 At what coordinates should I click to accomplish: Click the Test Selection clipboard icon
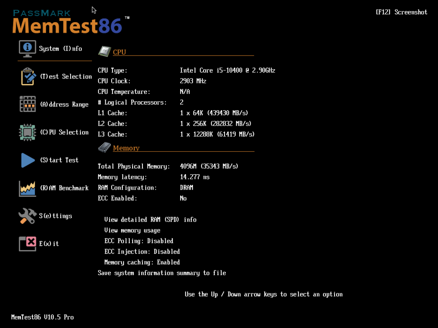coord(28,76)
